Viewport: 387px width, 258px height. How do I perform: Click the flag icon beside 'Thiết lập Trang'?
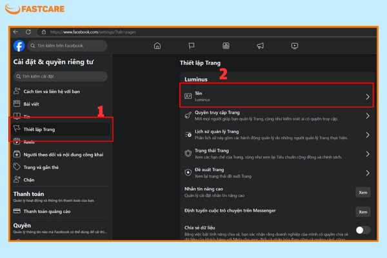click(17, 128)
